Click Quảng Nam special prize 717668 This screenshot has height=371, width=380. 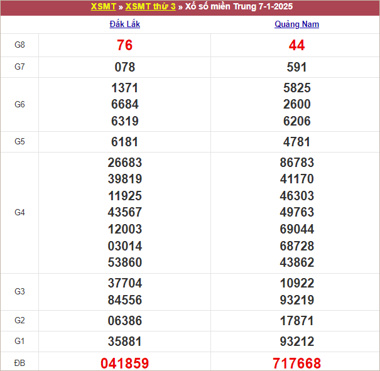tap(296, 363)
